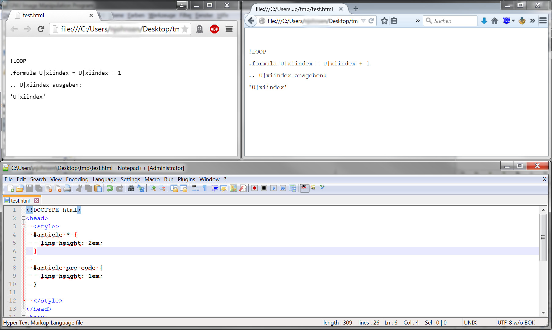Image resolution: width=552 pixels, height=330 pixels.
Task: Start macro recording with the red record icon
Action: 254,188
